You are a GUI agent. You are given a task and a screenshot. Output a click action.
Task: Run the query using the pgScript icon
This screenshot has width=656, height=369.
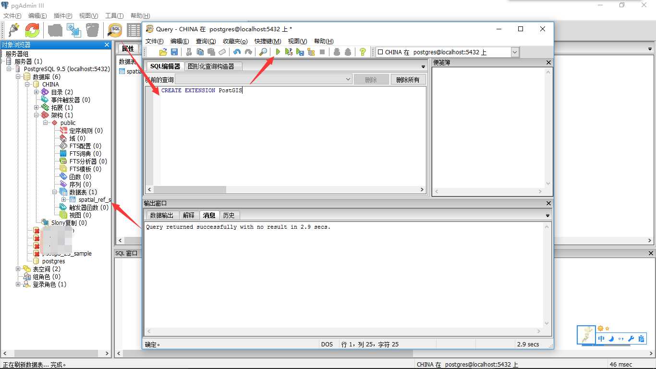289,52
